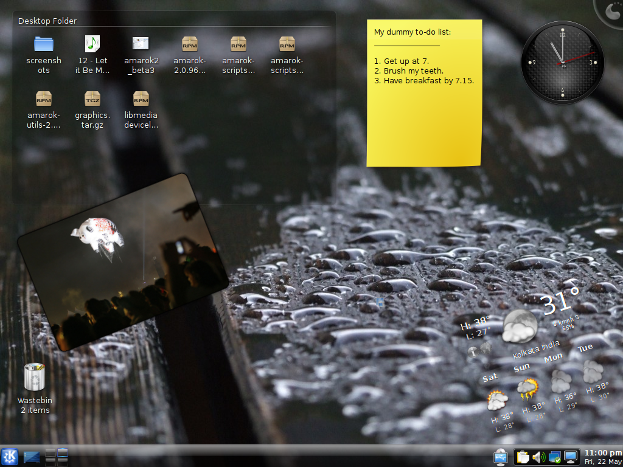Click the display monitor tray icon
The image size is (623, 467).
pos(571,457)
